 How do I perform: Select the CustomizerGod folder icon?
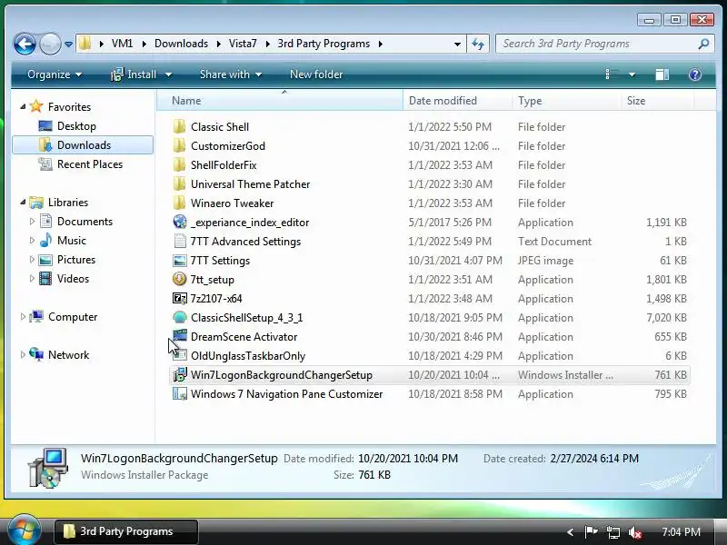coord(179,146)
